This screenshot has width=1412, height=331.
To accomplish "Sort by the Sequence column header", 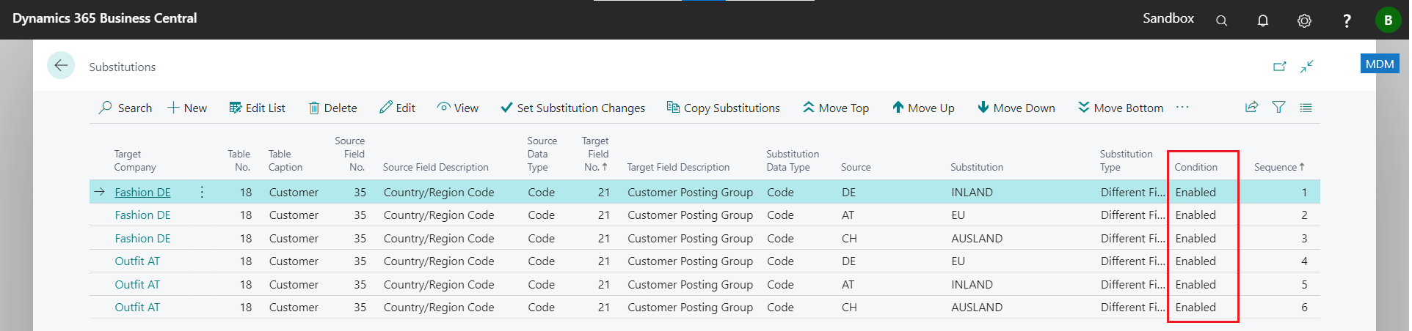I will click(1279, 167).
